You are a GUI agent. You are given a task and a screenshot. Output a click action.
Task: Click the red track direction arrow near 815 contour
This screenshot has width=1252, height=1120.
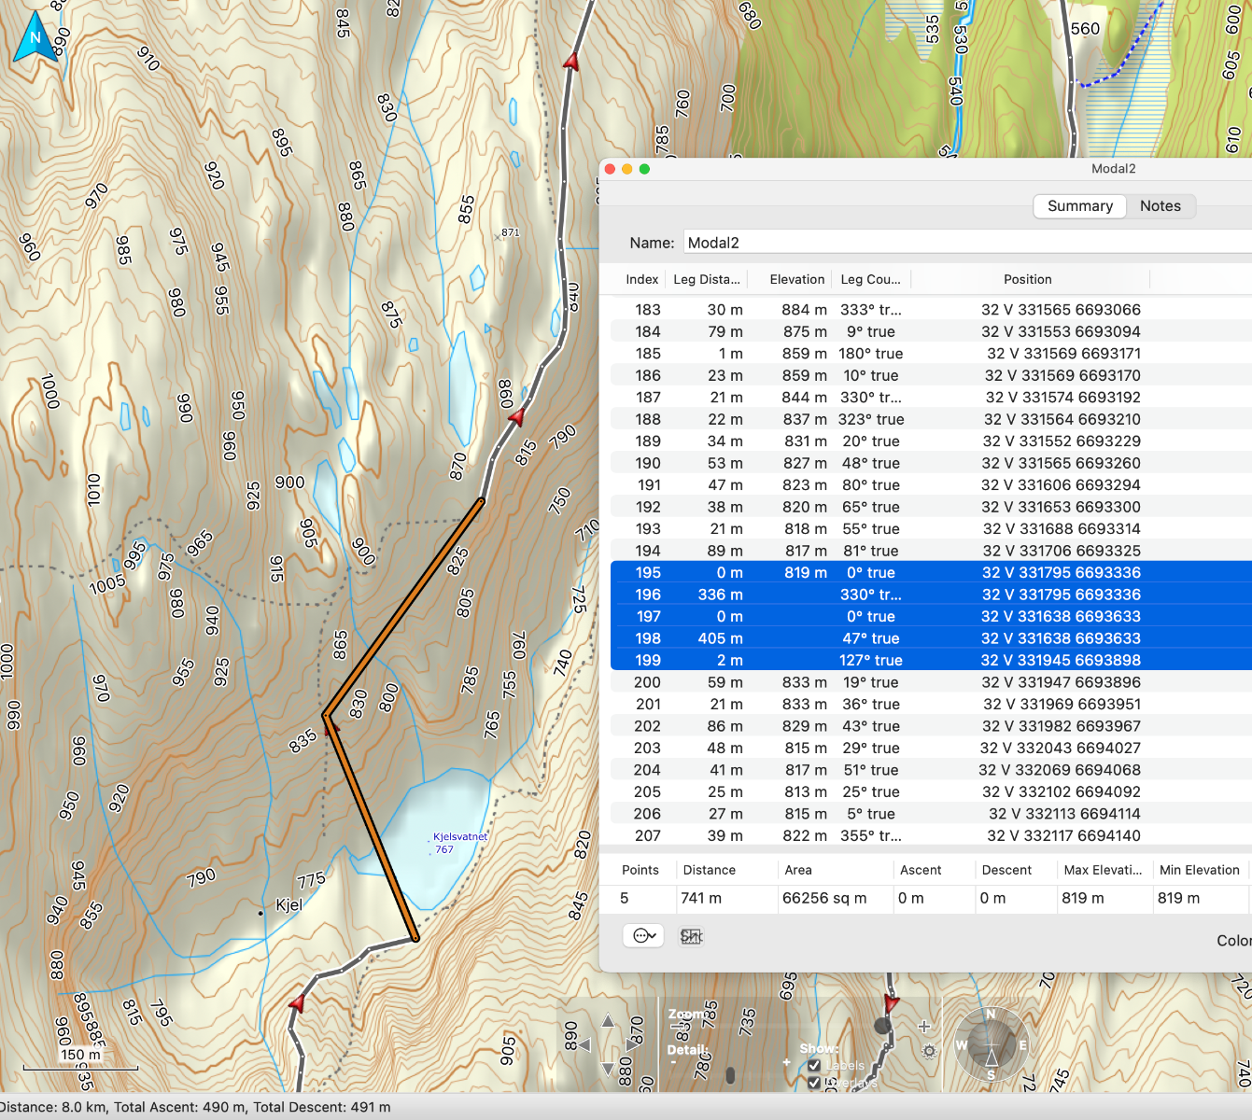516,418
